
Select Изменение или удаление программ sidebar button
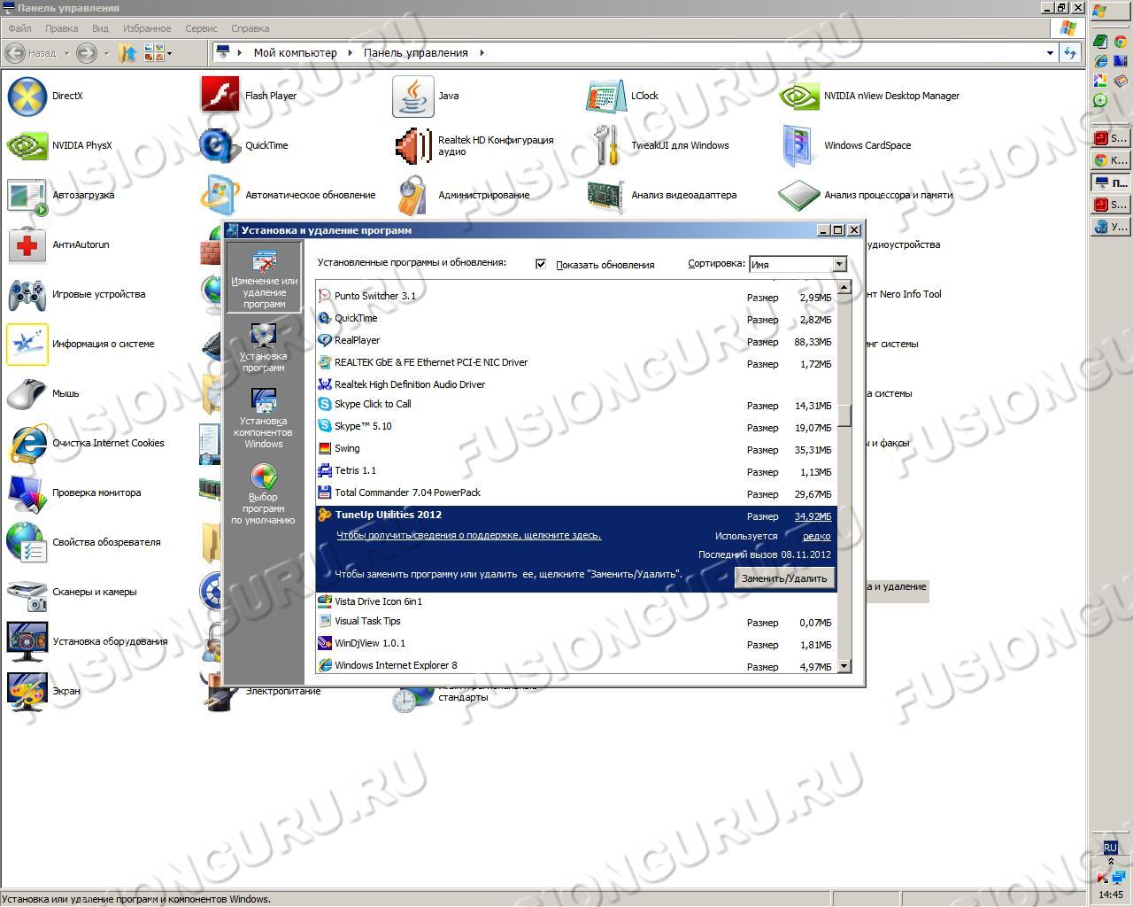pos(264,277)
